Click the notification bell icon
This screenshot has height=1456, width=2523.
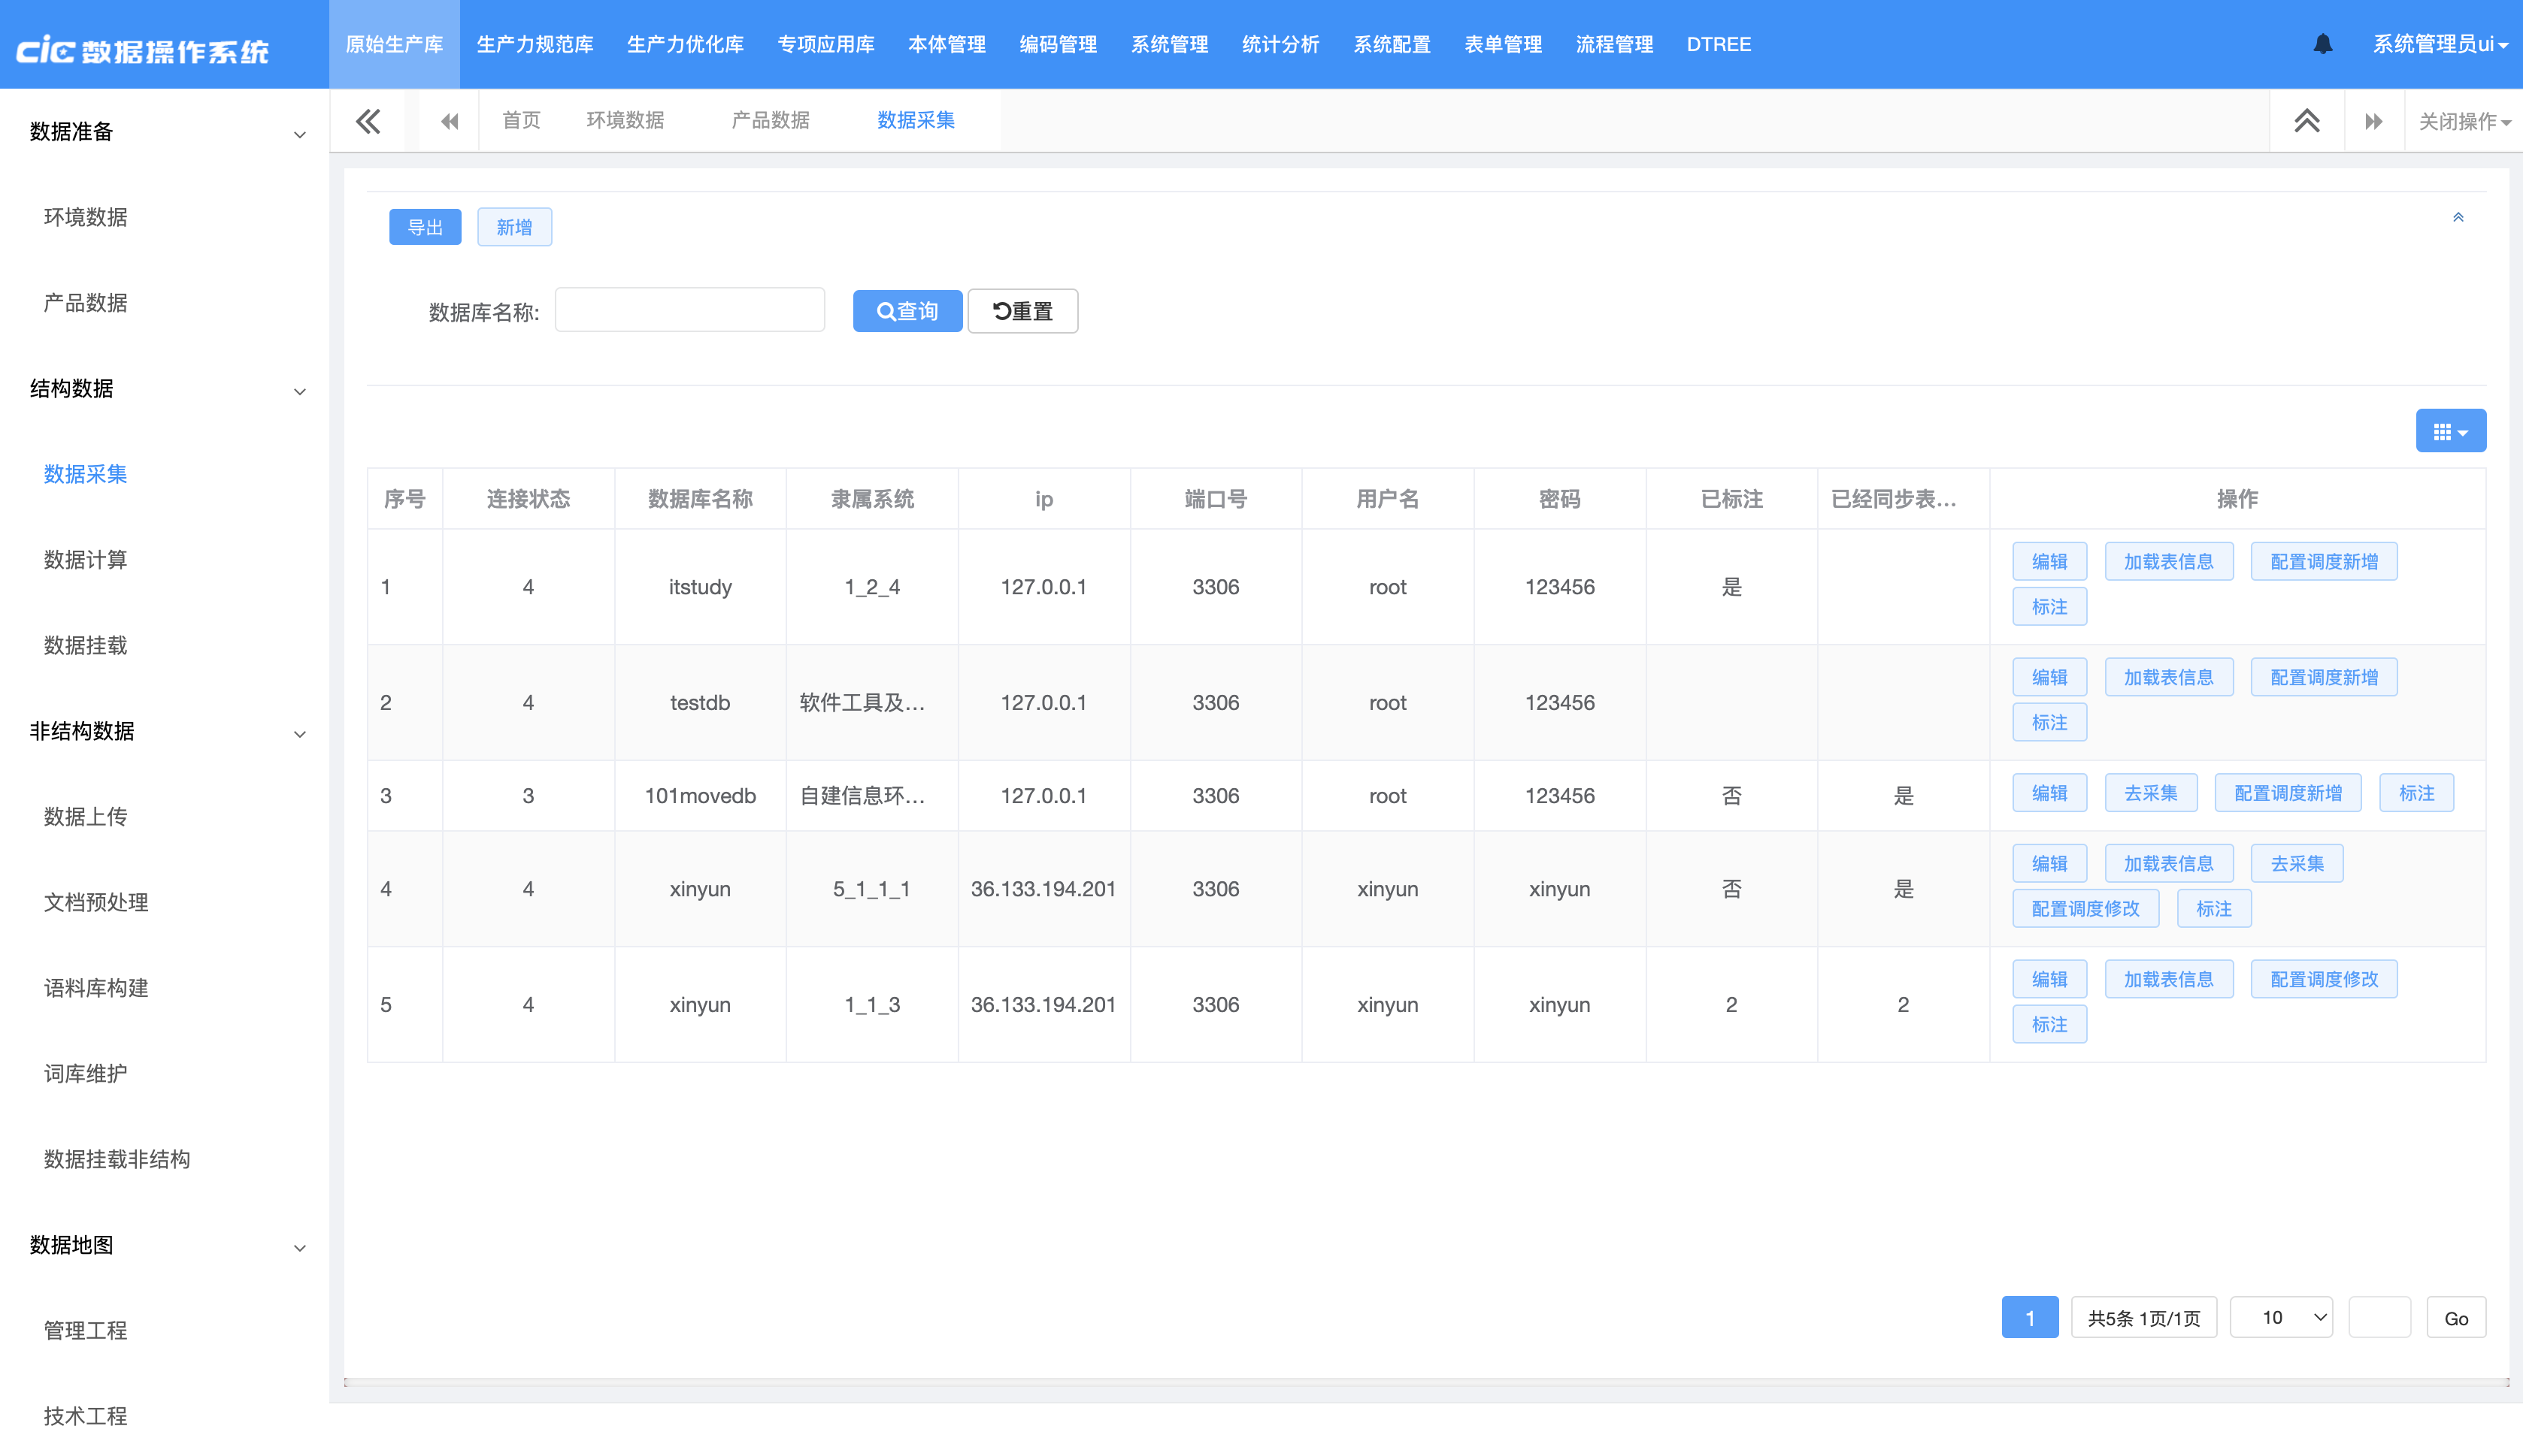click(x=2322, y=44)
